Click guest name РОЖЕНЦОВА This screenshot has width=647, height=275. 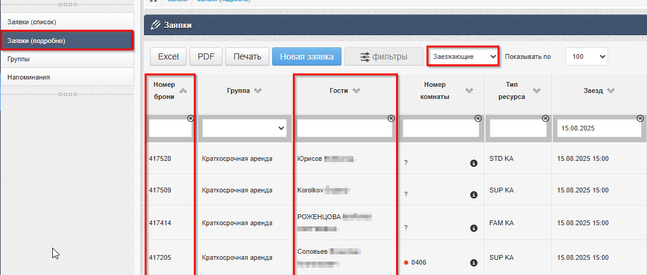[319, 217]
